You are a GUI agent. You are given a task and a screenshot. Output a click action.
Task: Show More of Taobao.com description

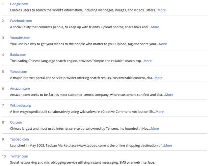(168, 146)
